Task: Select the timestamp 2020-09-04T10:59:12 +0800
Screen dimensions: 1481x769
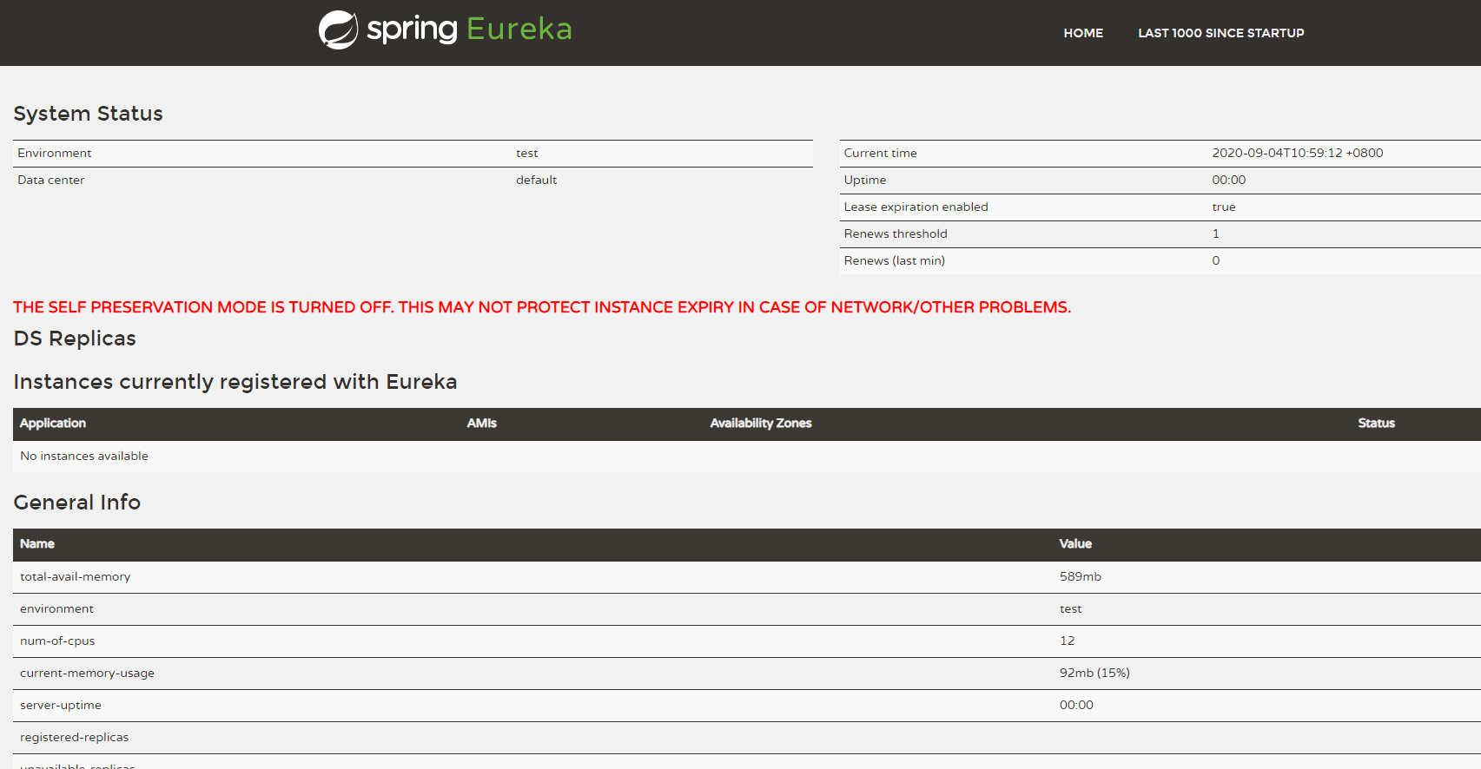Action: (x=1297, y=153)
